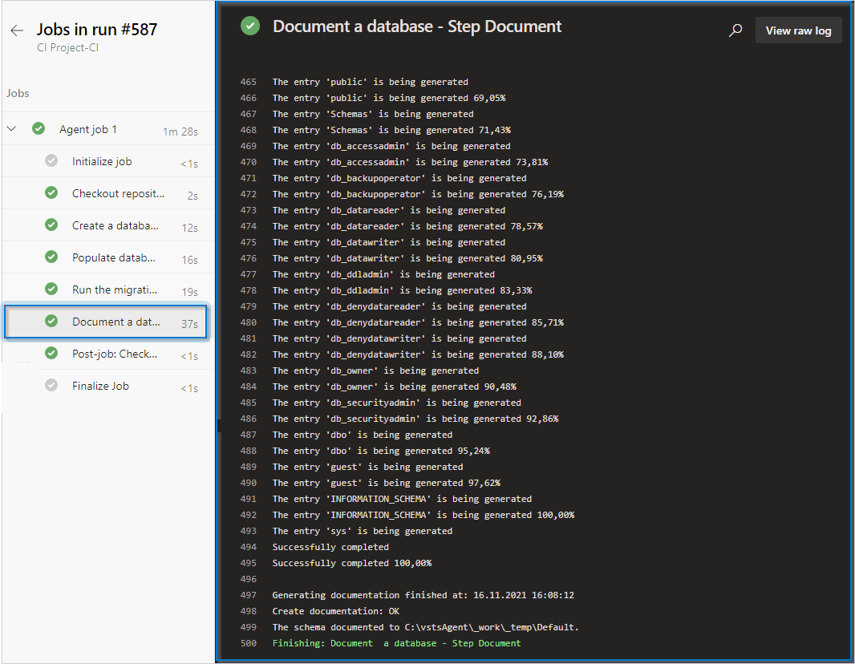Click log line 476 'db_datawriter' 80,95%
This screenshot has width=855, height=664.
[x=407, y=259]
